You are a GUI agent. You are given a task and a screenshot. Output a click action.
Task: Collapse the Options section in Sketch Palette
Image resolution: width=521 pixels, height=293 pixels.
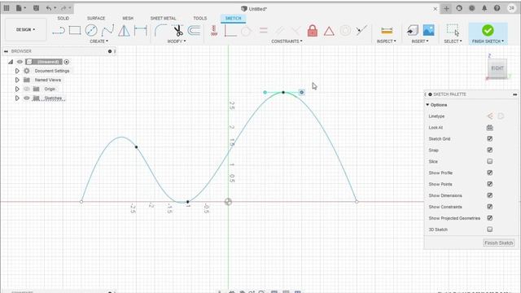427,105
